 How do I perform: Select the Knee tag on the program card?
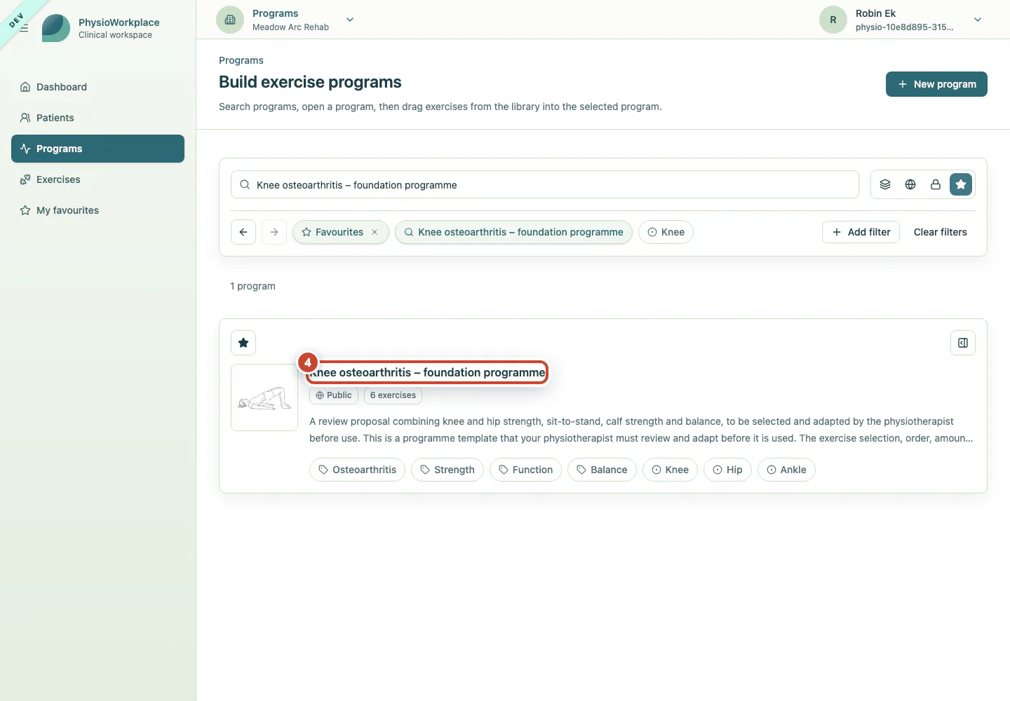click(670, 470)
